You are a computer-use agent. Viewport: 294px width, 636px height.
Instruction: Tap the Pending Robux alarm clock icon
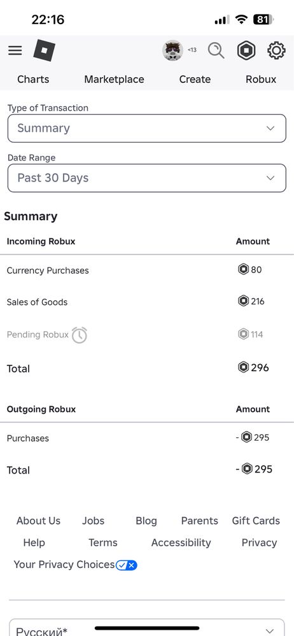click(x=80, y=335)
